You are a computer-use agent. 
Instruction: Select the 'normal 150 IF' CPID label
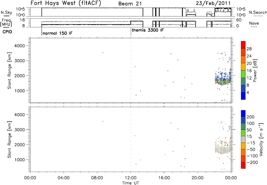(x=57, y=33)
